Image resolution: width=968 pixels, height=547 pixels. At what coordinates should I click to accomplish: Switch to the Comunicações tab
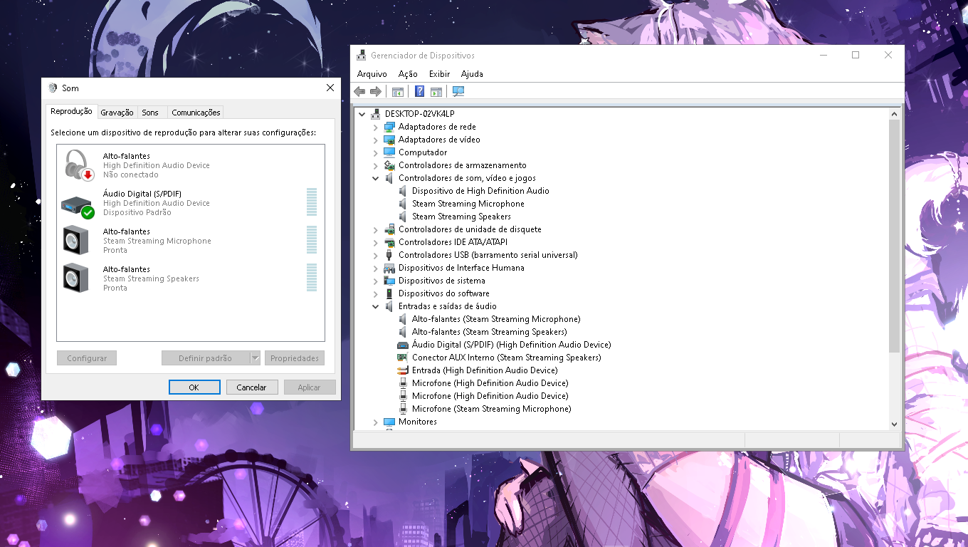point(196,113)
